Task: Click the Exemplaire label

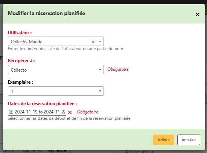Action: pyautogui.click(x=20, y=82)
